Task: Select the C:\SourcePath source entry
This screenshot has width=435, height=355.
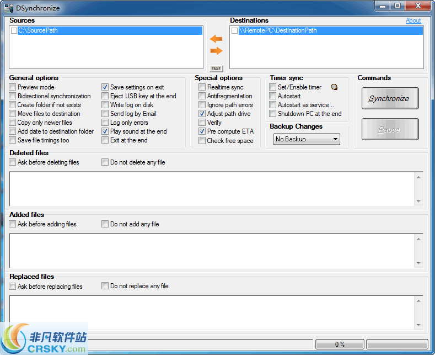Action: coord(110,30)
